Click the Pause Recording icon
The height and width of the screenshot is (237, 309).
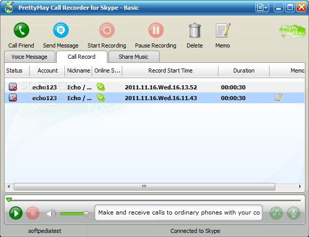tap(156, 30)
